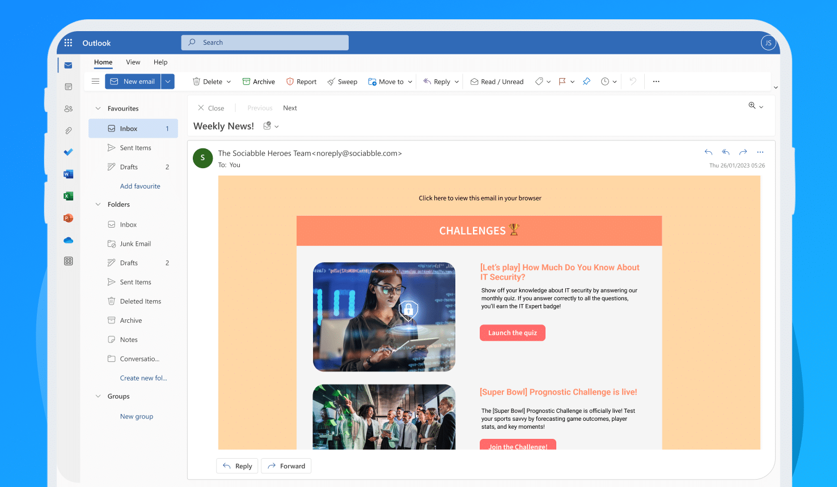Click the bottom Reply button

237,466
